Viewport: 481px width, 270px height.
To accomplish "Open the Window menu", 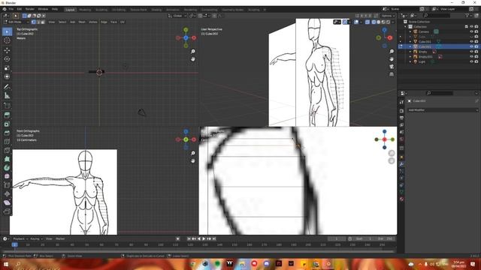I will (43, 9).
